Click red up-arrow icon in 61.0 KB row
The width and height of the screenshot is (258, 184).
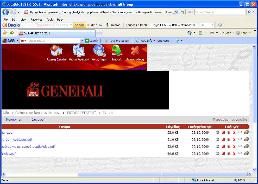(229, 139)
